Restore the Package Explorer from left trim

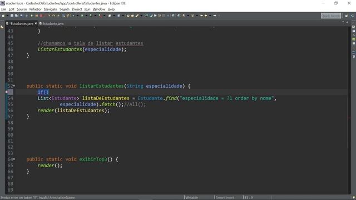[x=2, y=27]
